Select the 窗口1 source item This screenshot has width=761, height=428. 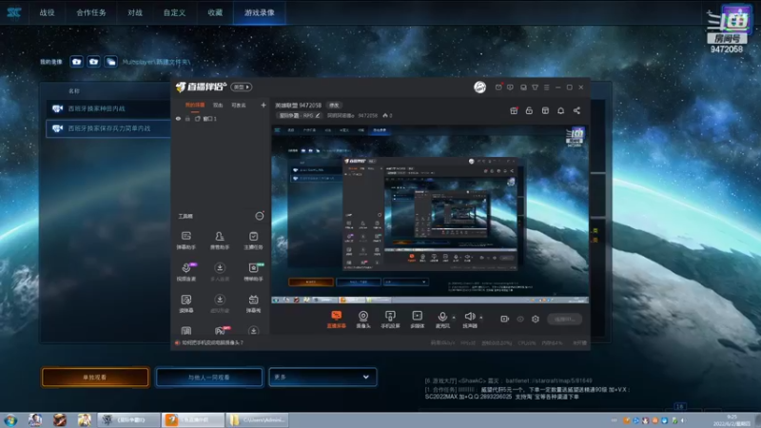tap(209, 118)
